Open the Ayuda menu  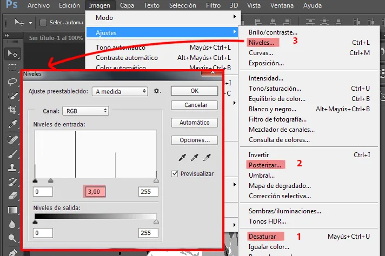313,5
